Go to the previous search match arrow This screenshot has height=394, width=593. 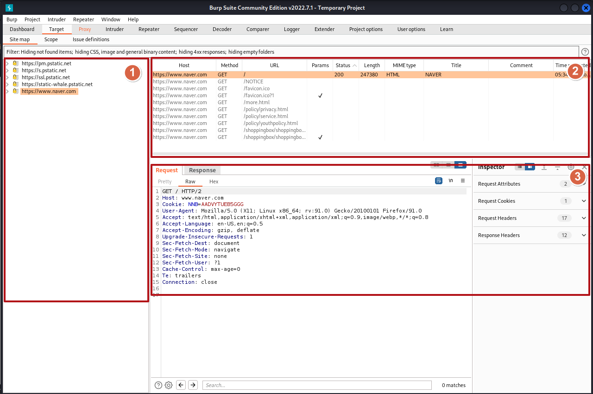click(x=181, y=385)
